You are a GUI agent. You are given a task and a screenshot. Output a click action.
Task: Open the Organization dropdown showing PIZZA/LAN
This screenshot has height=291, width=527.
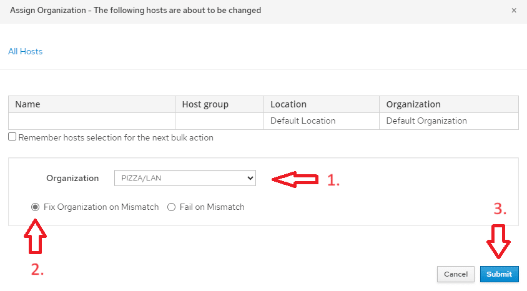(x=185, y=178)
